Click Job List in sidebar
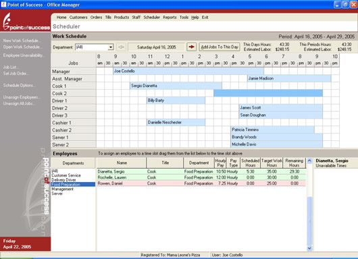This screenshot has width=358, height=259. click(x=11, y=67)
